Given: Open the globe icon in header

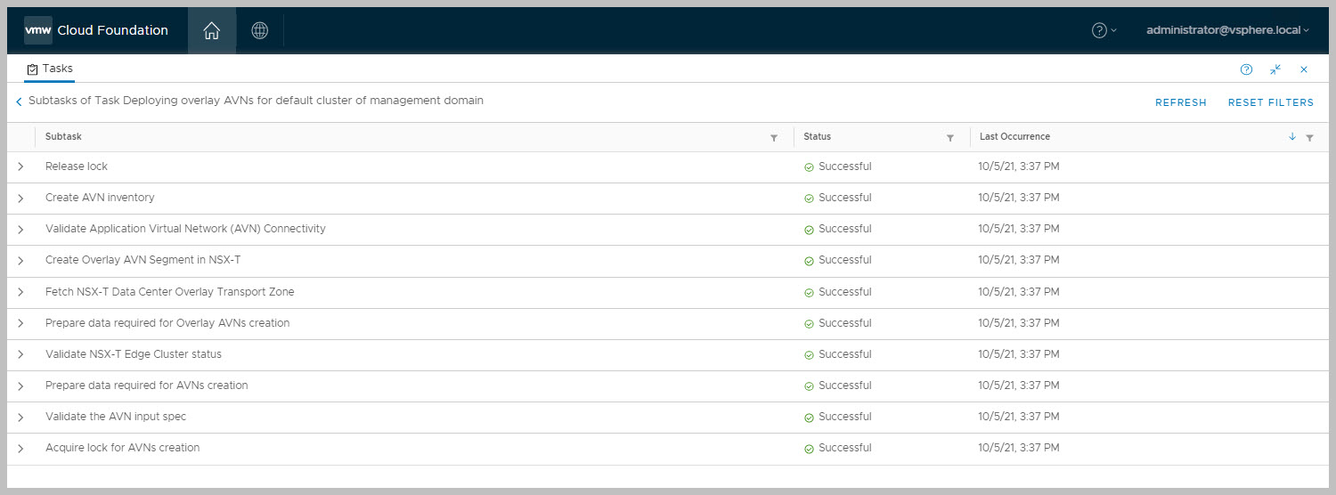Looking at the screenshot, I should point(259,30).
